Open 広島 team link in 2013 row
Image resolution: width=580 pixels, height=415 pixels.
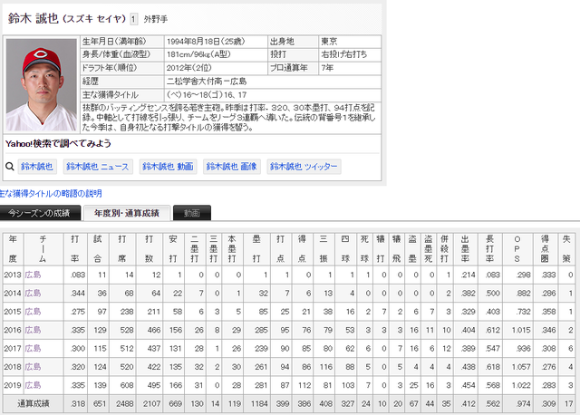click(x=33, y=275)
